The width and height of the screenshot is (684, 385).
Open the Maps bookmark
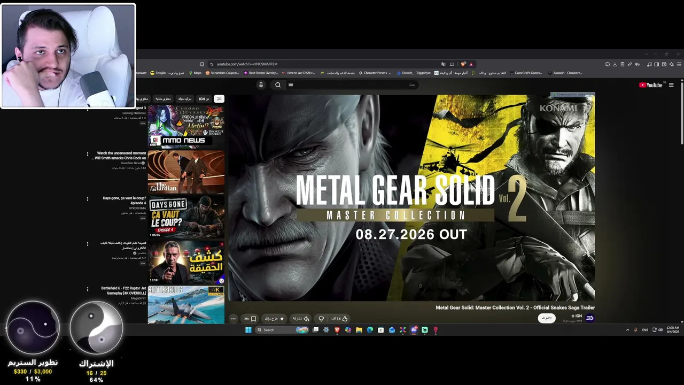click(195, 73)
